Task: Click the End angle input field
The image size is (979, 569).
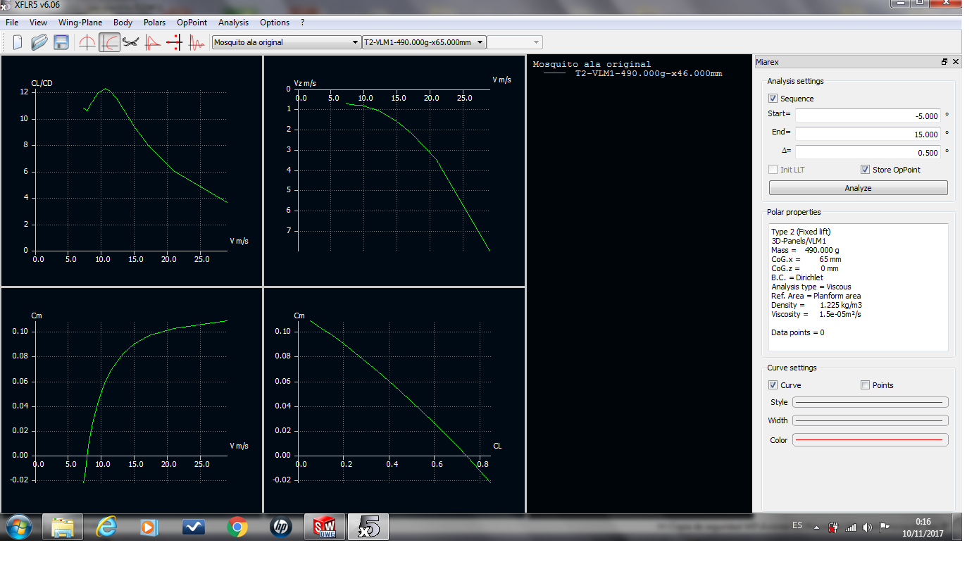Action: pos(868,134)
